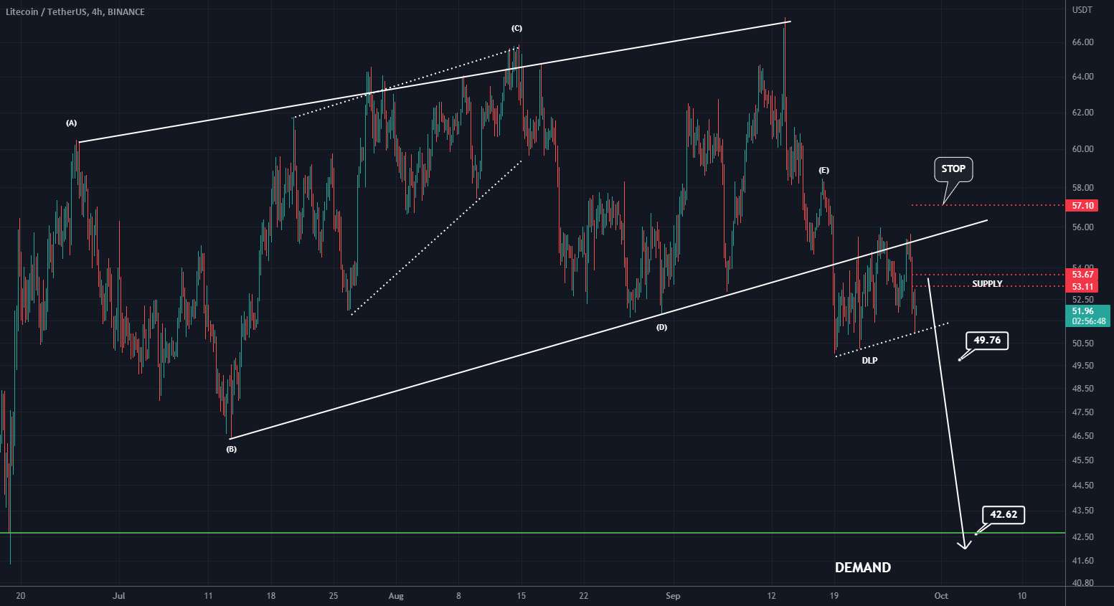This screenshot has width=1114, height=606.
Task: Select the 42.62 target callout
Action: pos(1004,515)
